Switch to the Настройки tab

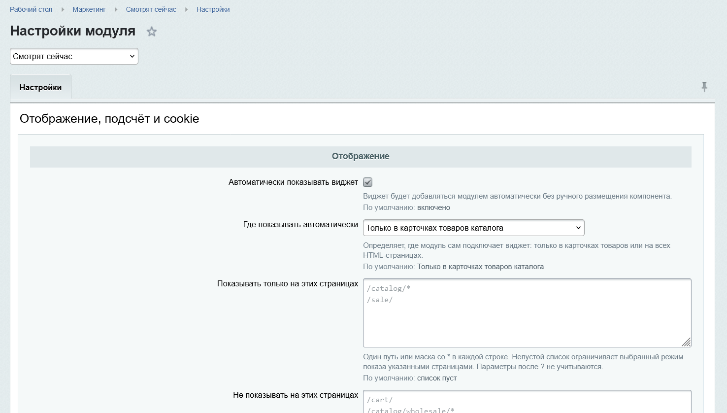(x=40, y=87)
